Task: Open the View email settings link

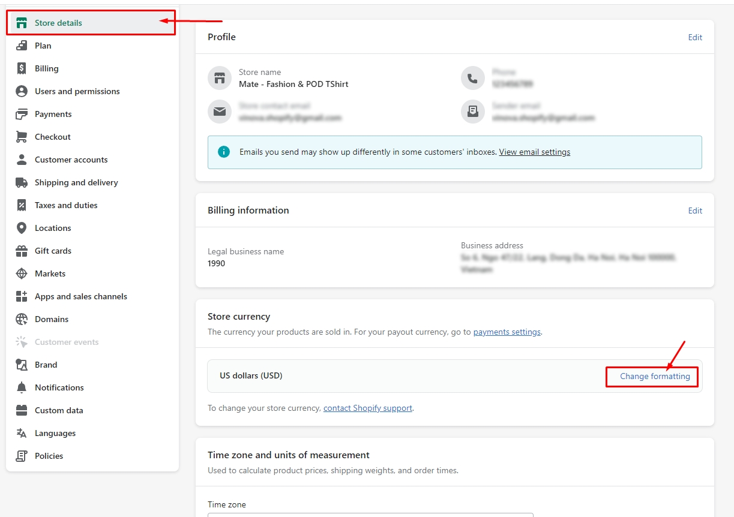Action: tap(534, 152)
